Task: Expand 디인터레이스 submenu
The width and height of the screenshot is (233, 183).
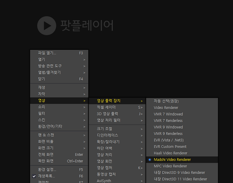Action: pyautogui.click(x=117, y=135)
